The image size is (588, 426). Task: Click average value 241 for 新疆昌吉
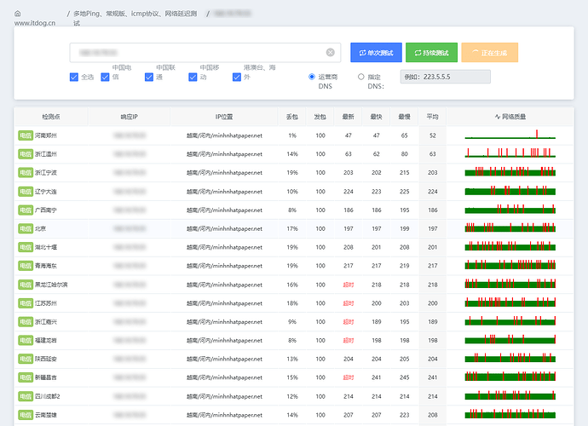(x=432, y=377)
